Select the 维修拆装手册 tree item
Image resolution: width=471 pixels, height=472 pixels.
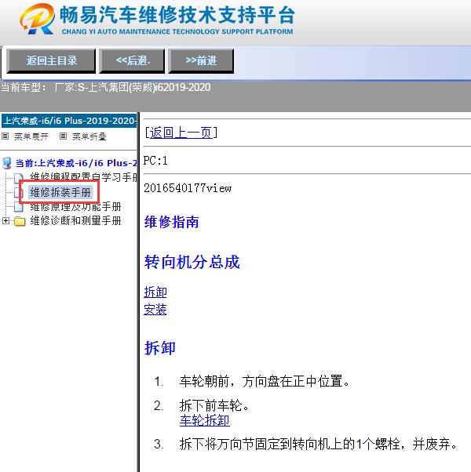click(60, 192)
